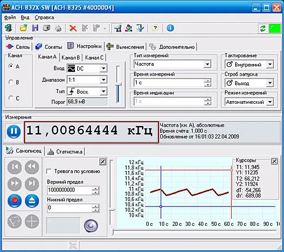284x252 pixels.
Task: Click the save floppy disk icon
Action: point(35,28)
